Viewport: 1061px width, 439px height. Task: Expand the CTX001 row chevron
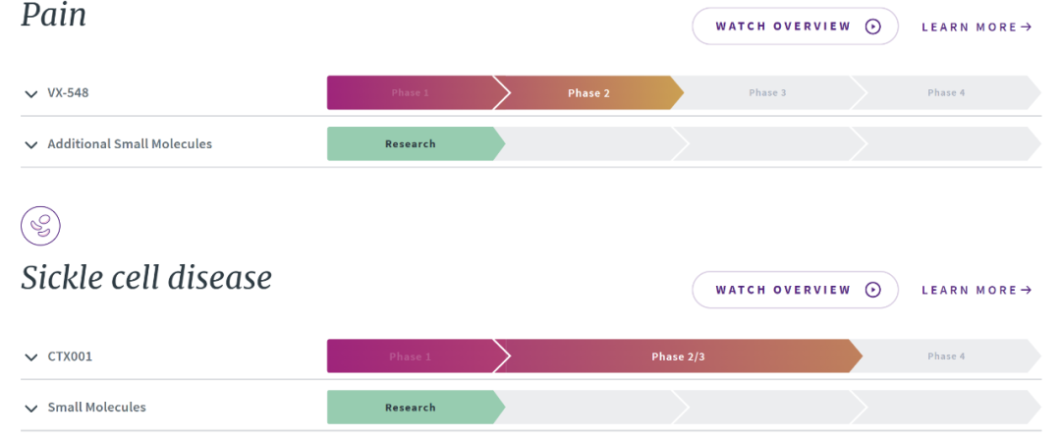(30, 357)
